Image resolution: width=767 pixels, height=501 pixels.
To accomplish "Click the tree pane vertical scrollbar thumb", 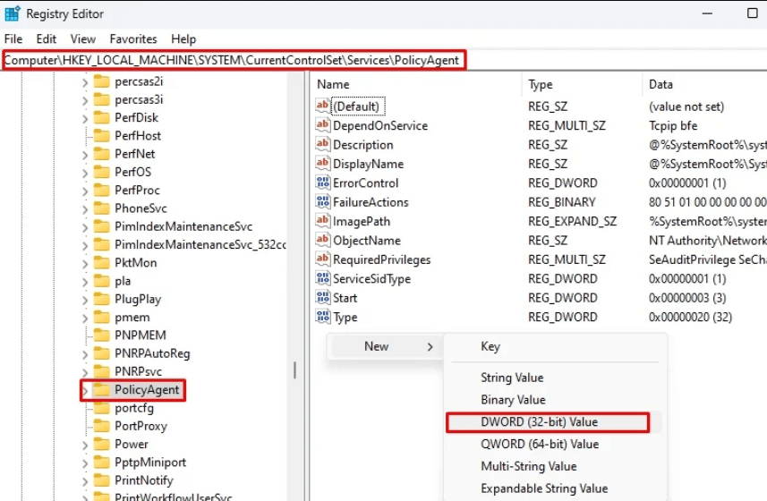I will 294,370.
